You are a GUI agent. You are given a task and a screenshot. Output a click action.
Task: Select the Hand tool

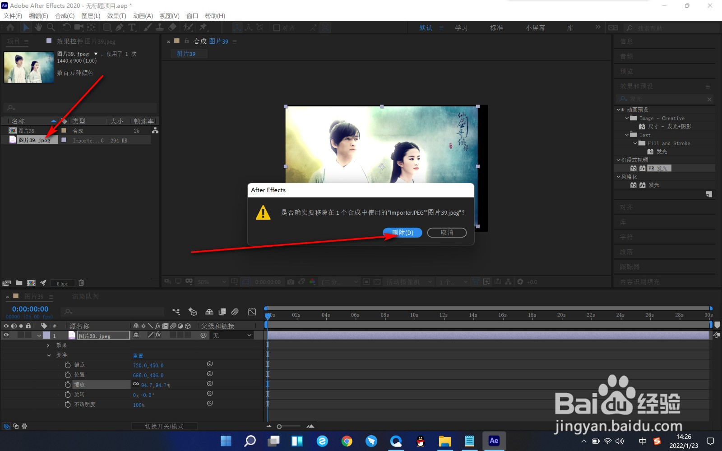click(38, 28)
